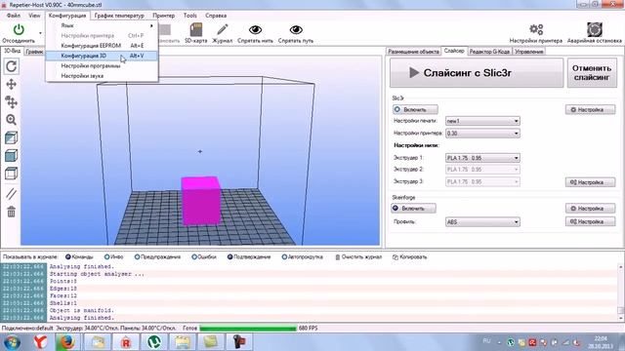Enable Slic3r with Включить toggle
This screenshot has width=625, height=351.
click(415, 109)
